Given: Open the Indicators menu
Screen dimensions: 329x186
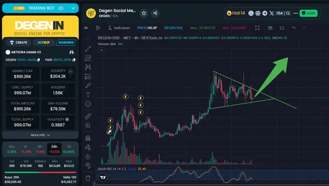Looking at the screenshot, I should [119, 28].
